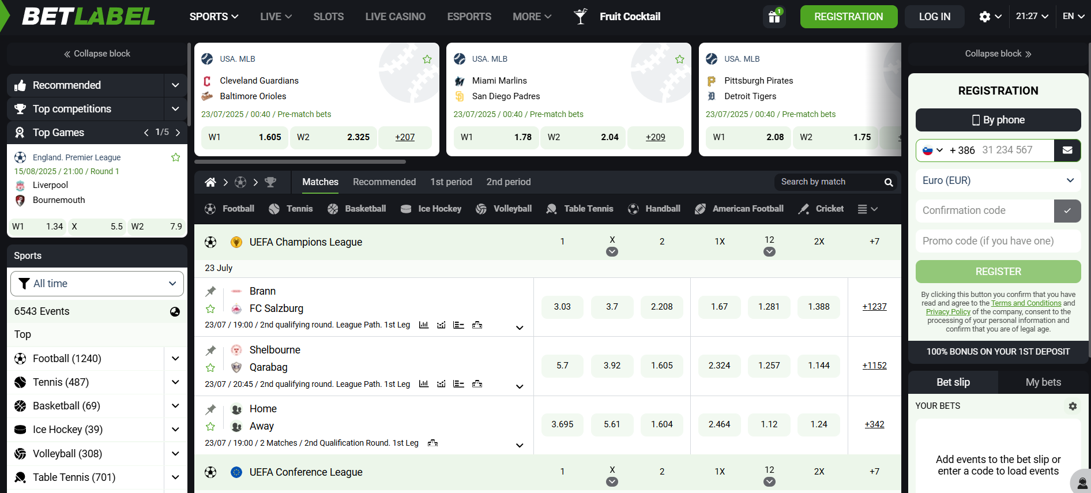Toggle X column arrow in UEFA Conference League header
The width and height of the screenshot is (1091, 493).
pyautogui.click(x=612, y=482)
